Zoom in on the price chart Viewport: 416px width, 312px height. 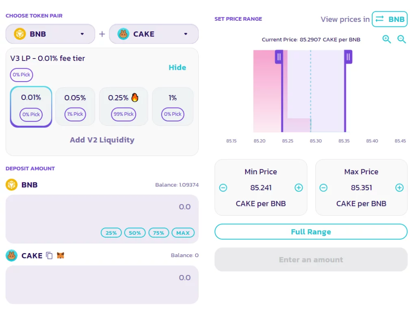click(x=386, y=39)
